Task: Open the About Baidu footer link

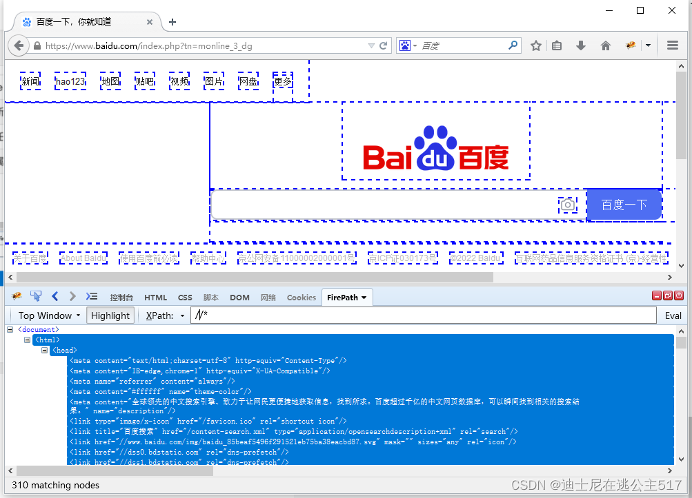Action: (x=83, y=258)
